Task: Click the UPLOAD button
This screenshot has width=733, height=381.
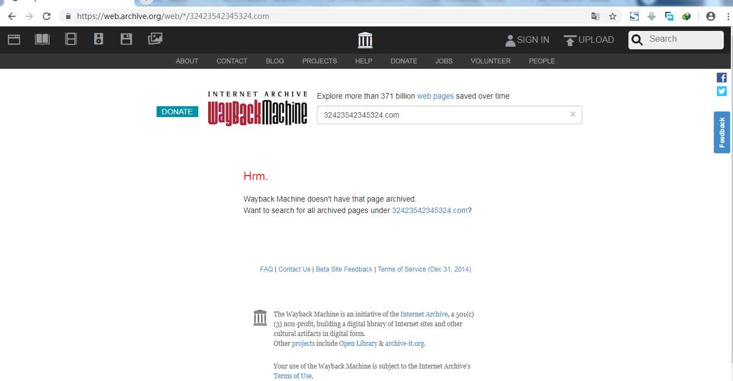Action: coord(589,40)
